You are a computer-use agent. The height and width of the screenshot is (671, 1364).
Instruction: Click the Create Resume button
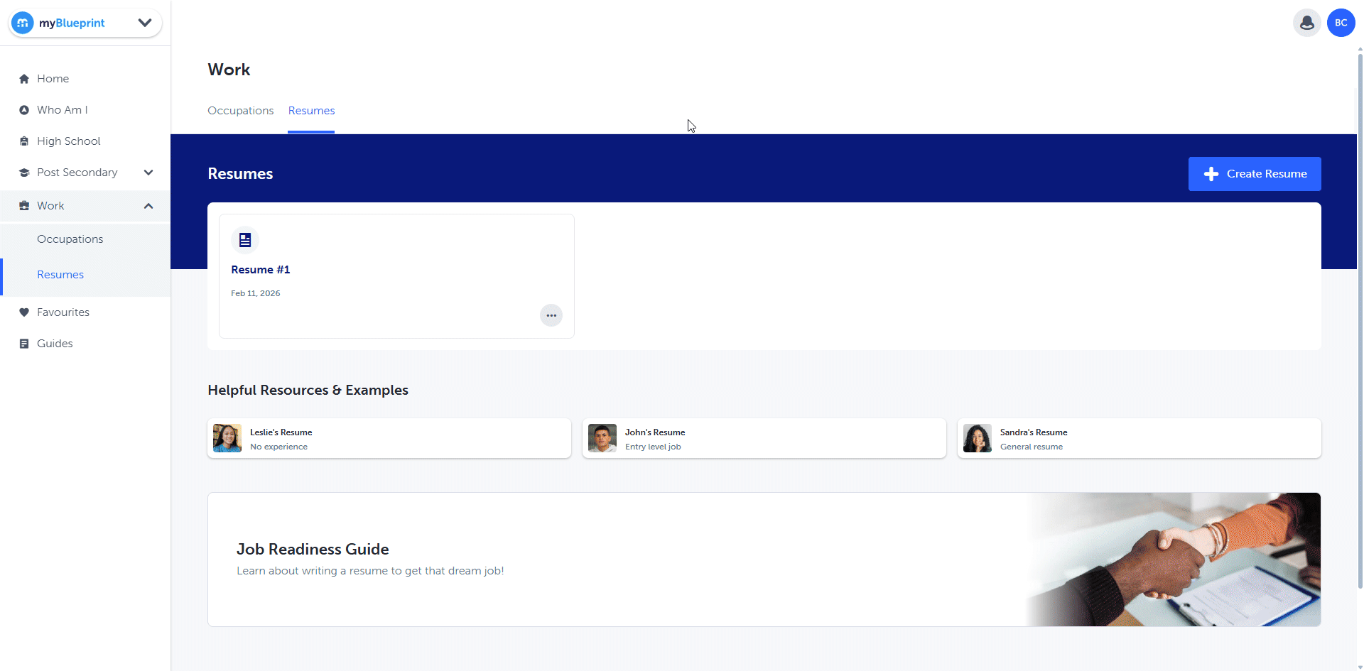1254,174
